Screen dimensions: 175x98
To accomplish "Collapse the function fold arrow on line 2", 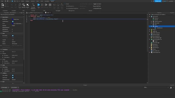I will [29, 16].
